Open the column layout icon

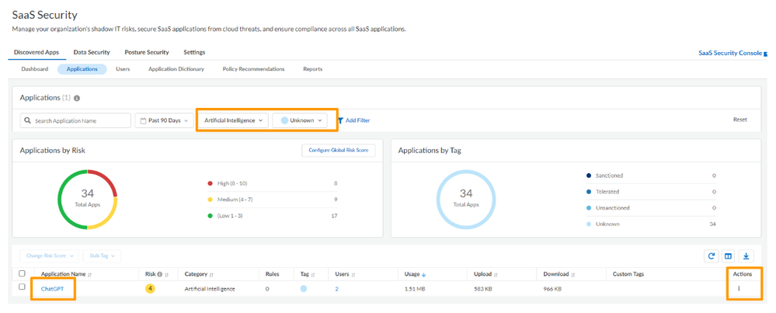pos(729,256)
